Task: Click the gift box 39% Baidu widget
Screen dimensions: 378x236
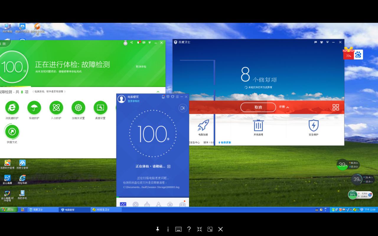Action: [x=348, y=53]
